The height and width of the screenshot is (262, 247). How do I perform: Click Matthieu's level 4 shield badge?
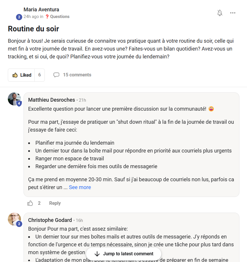19,103
